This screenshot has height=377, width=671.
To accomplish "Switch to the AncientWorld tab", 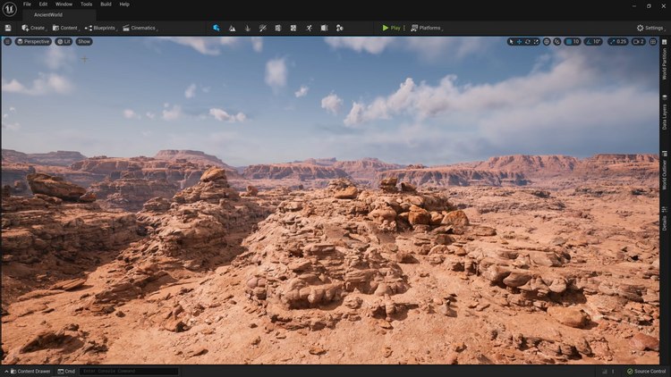I will click(x=49, y=15).
